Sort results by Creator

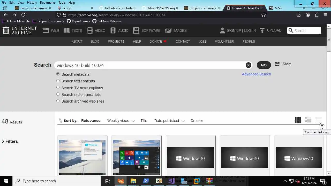coord(197,121)
